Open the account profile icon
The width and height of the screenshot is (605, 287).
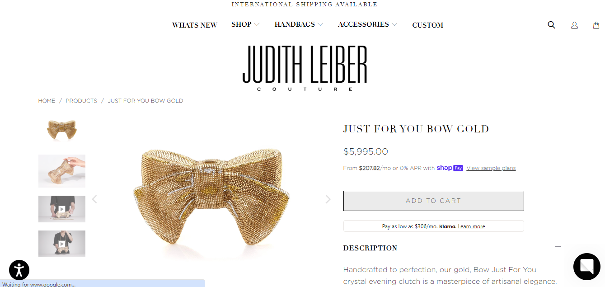(x=574, y=25)
